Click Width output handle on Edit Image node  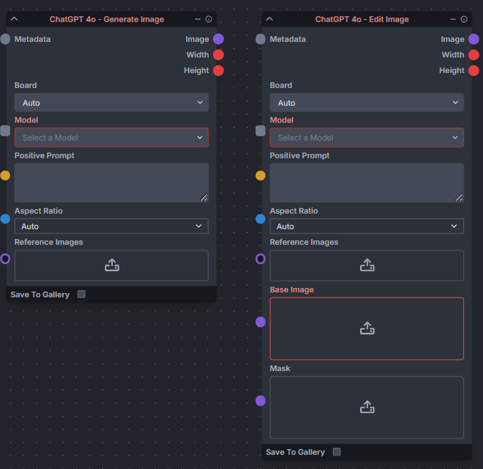point(474,55)
